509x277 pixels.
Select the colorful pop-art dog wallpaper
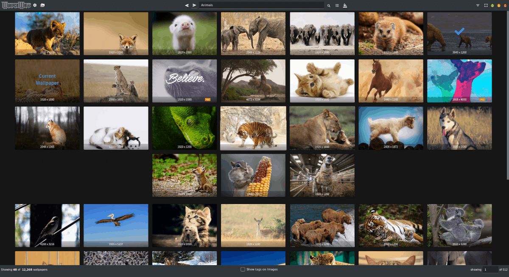(459, 81)
